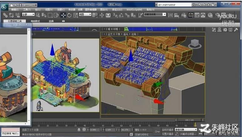Click the Undo arrow in quick access bar
Viewport: 242px width, 137px height.
(x=25, y=5)
